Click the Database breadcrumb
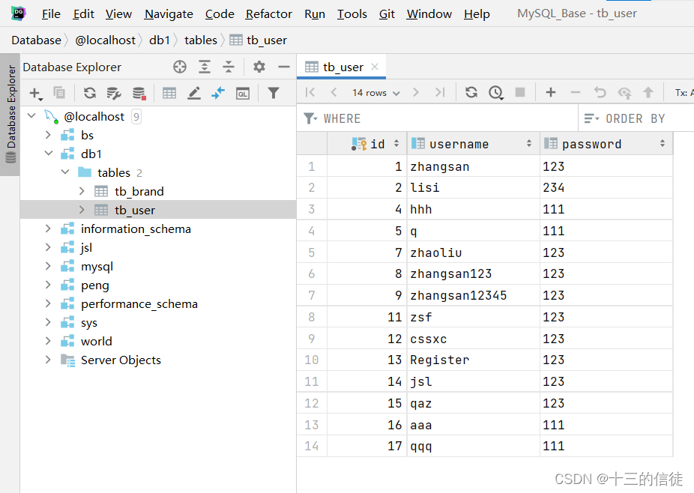This screenshot has width=694, height=493. click(36, 40)
